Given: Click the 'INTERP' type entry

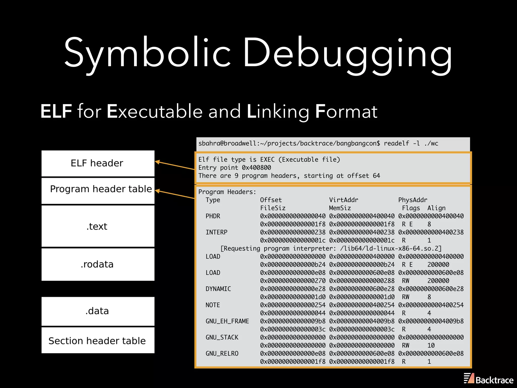Looking at the screenshot, I should [216, 232].
